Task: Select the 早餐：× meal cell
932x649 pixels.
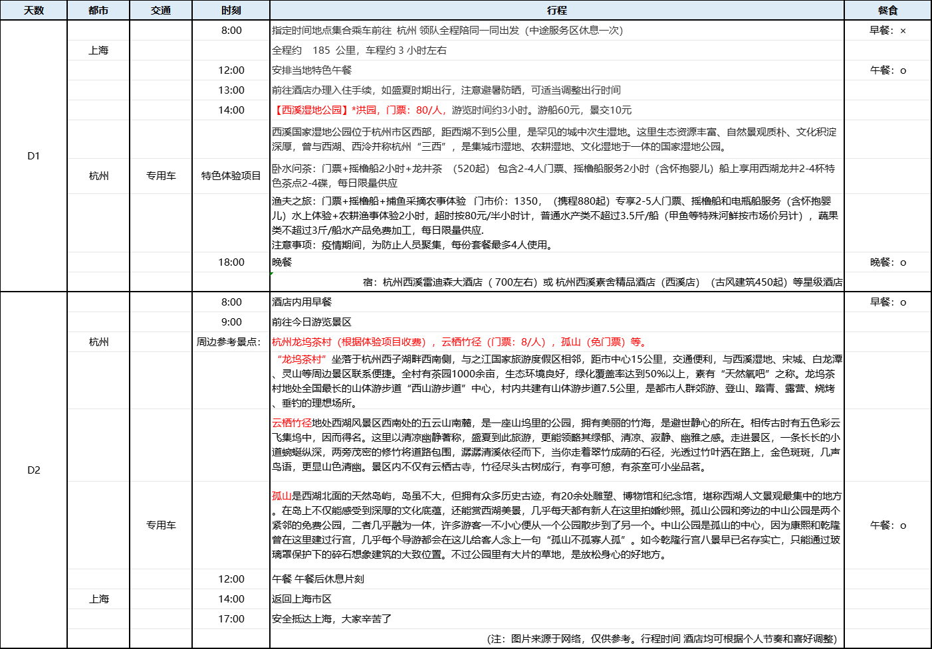Action: (x=887, y=31)
